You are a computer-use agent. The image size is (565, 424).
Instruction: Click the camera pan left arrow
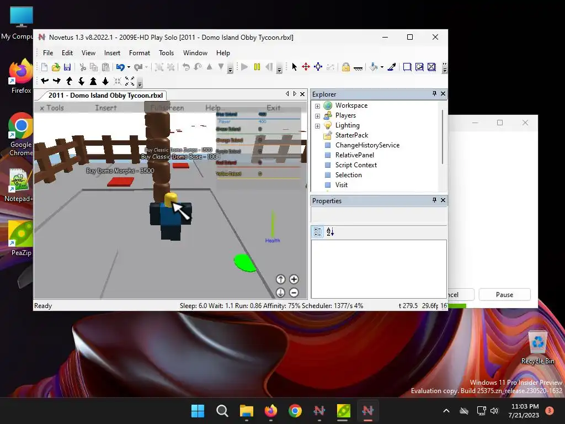[x=45, y=81]
